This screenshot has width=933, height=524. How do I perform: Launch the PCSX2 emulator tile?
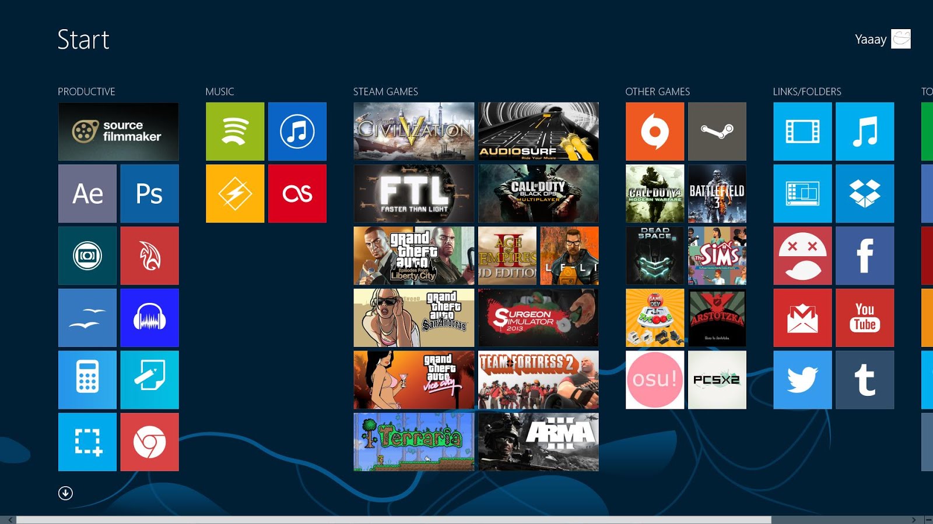(x=717, y=380)
